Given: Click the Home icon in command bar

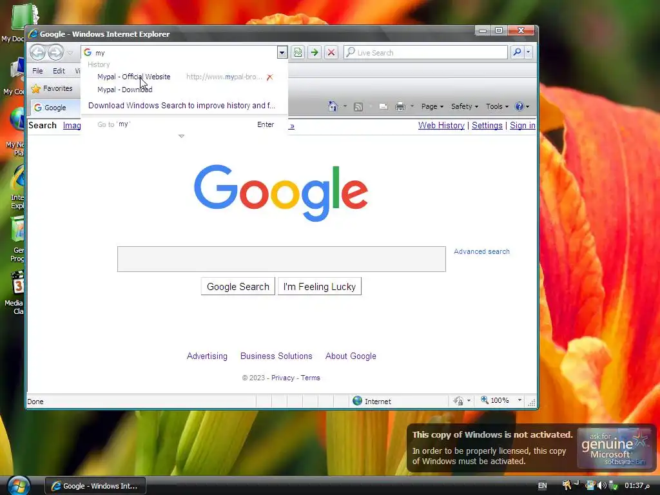Looking at the screenshot, I should pyautogui.click(x=333, y=106).
